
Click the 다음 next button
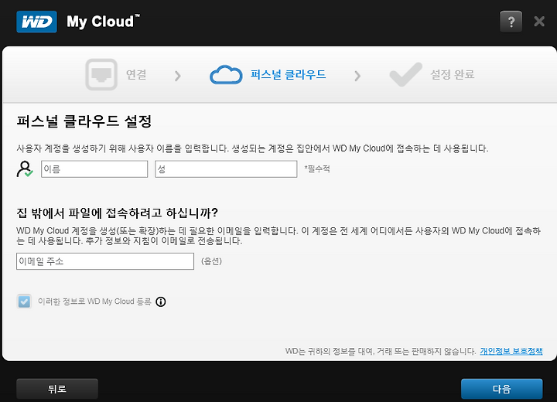(x=501, y=389)
